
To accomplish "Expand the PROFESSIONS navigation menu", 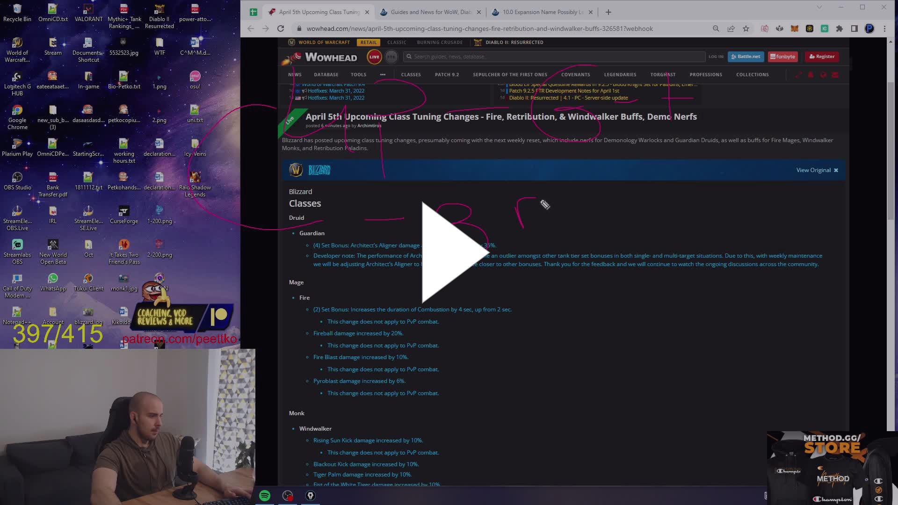I will click(705, 74).
